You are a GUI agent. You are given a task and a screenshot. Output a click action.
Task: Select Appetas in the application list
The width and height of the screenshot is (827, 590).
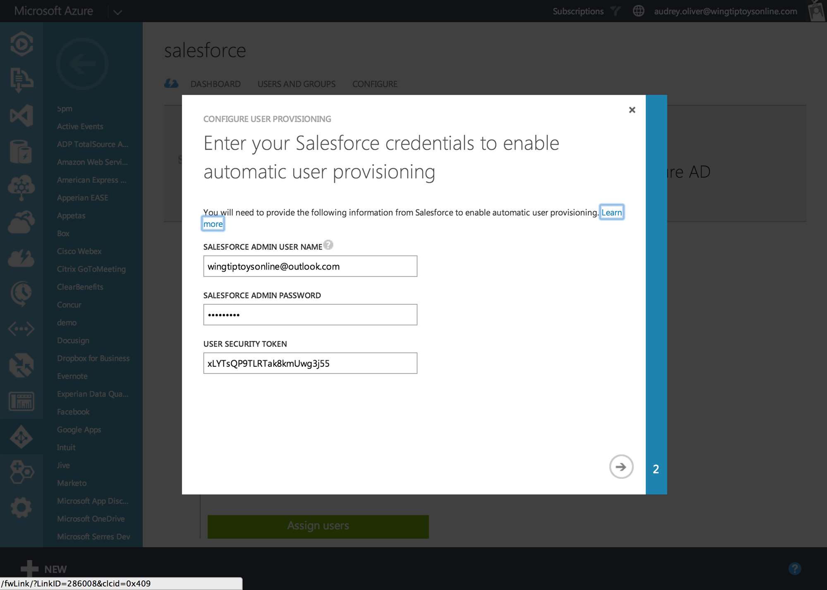(71, 215)
